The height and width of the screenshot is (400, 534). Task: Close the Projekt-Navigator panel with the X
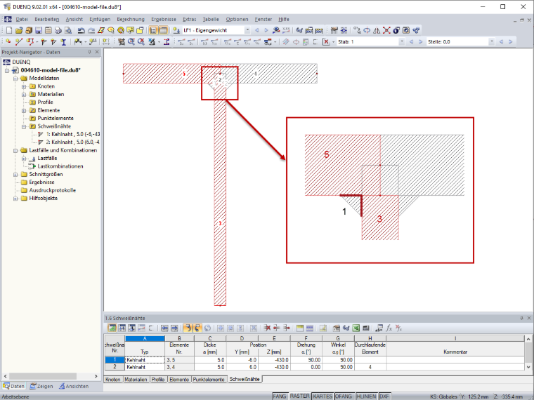[x=97, y=52]
